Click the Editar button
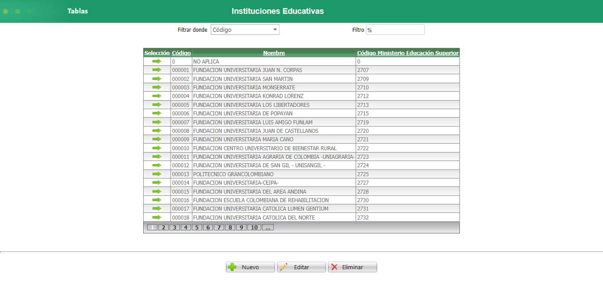The image size is (603, 288). click(x=301, y=267)
